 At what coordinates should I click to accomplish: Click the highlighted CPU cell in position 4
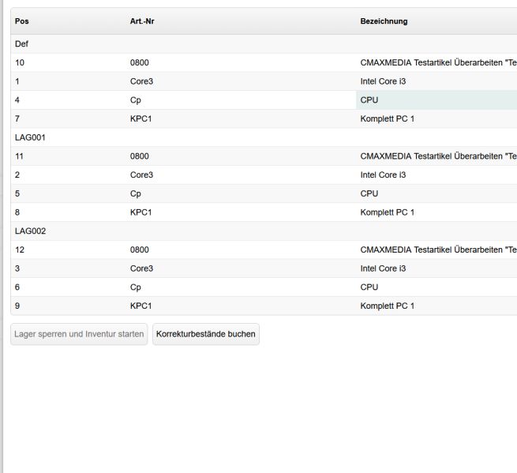(436, 100)
